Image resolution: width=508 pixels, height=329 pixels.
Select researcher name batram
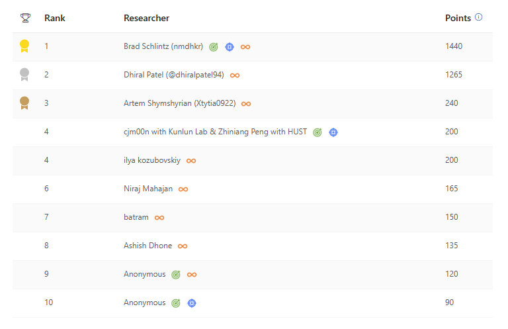point(136,217)
